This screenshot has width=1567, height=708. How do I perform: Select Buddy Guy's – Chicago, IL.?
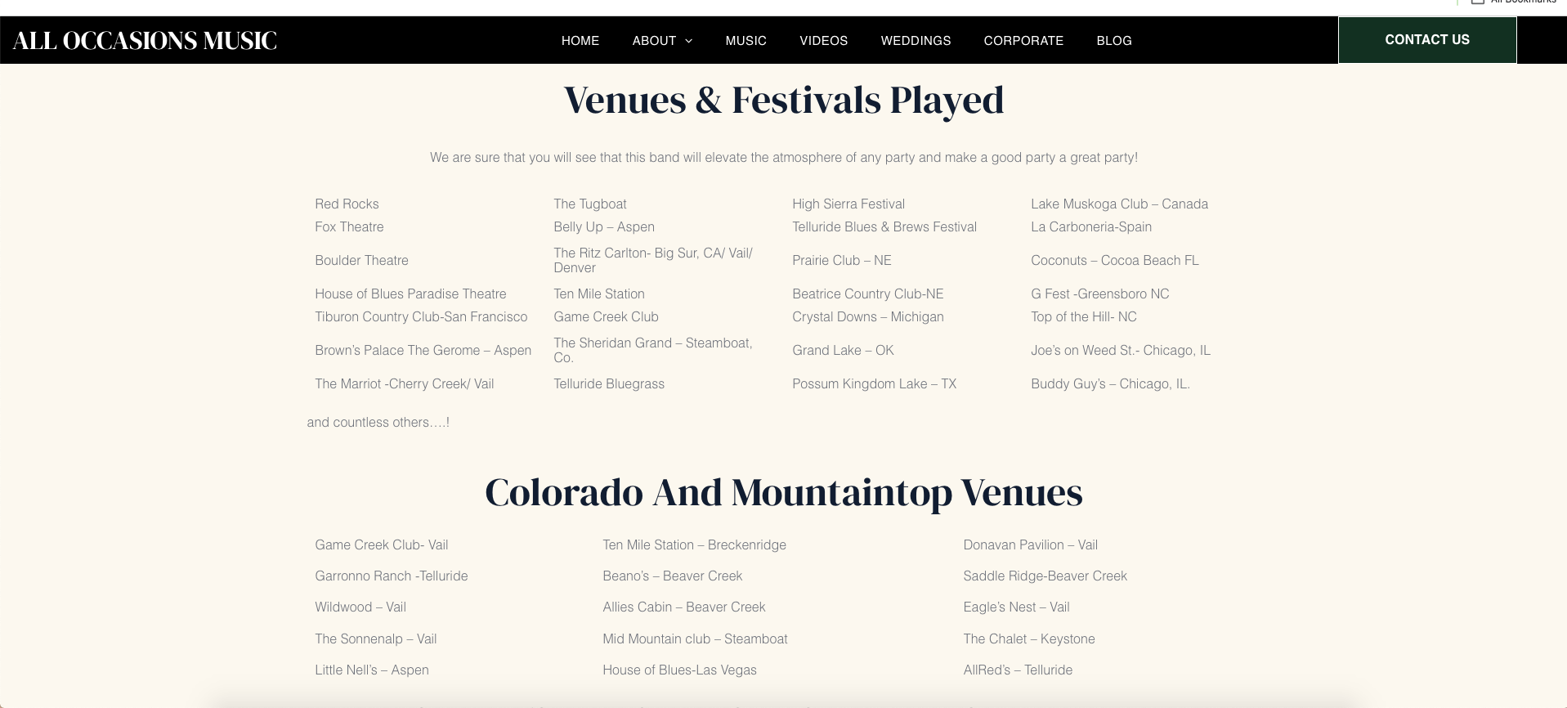pyautogui.click(x=1110, y=383)
